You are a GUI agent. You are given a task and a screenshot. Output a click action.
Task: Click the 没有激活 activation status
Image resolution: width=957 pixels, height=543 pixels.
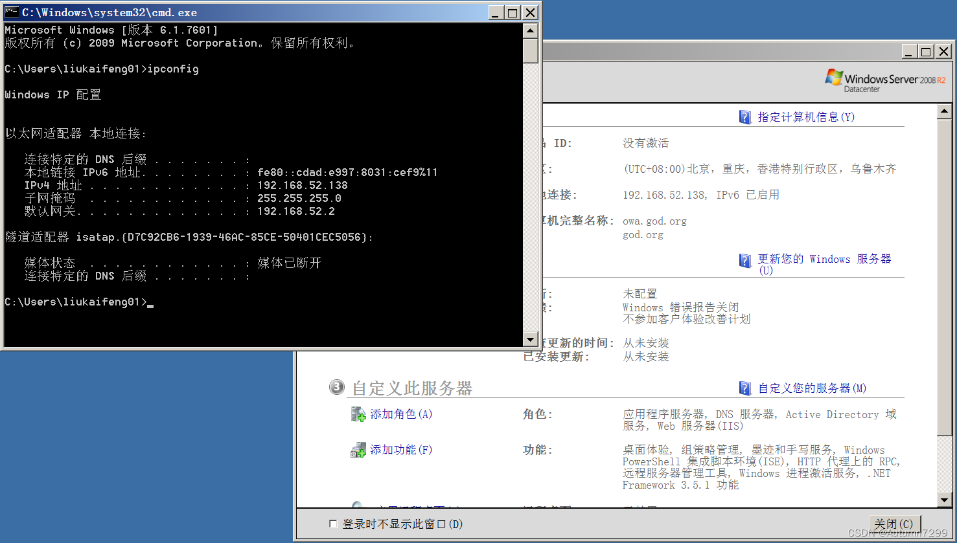pyautogui.click(x=646, y=143)
